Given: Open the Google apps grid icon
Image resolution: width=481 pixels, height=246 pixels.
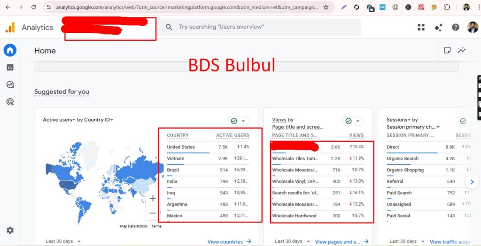Looking at the screenshot, I should point(421,27).
